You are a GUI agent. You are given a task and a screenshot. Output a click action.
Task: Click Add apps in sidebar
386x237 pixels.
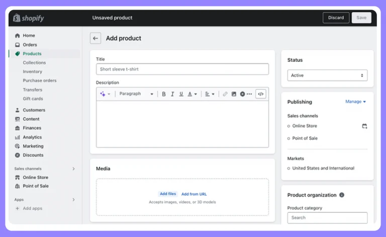[33, 208]
